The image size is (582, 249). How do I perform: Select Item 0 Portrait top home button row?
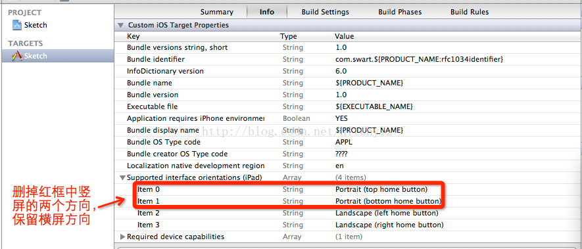(348, 189)
